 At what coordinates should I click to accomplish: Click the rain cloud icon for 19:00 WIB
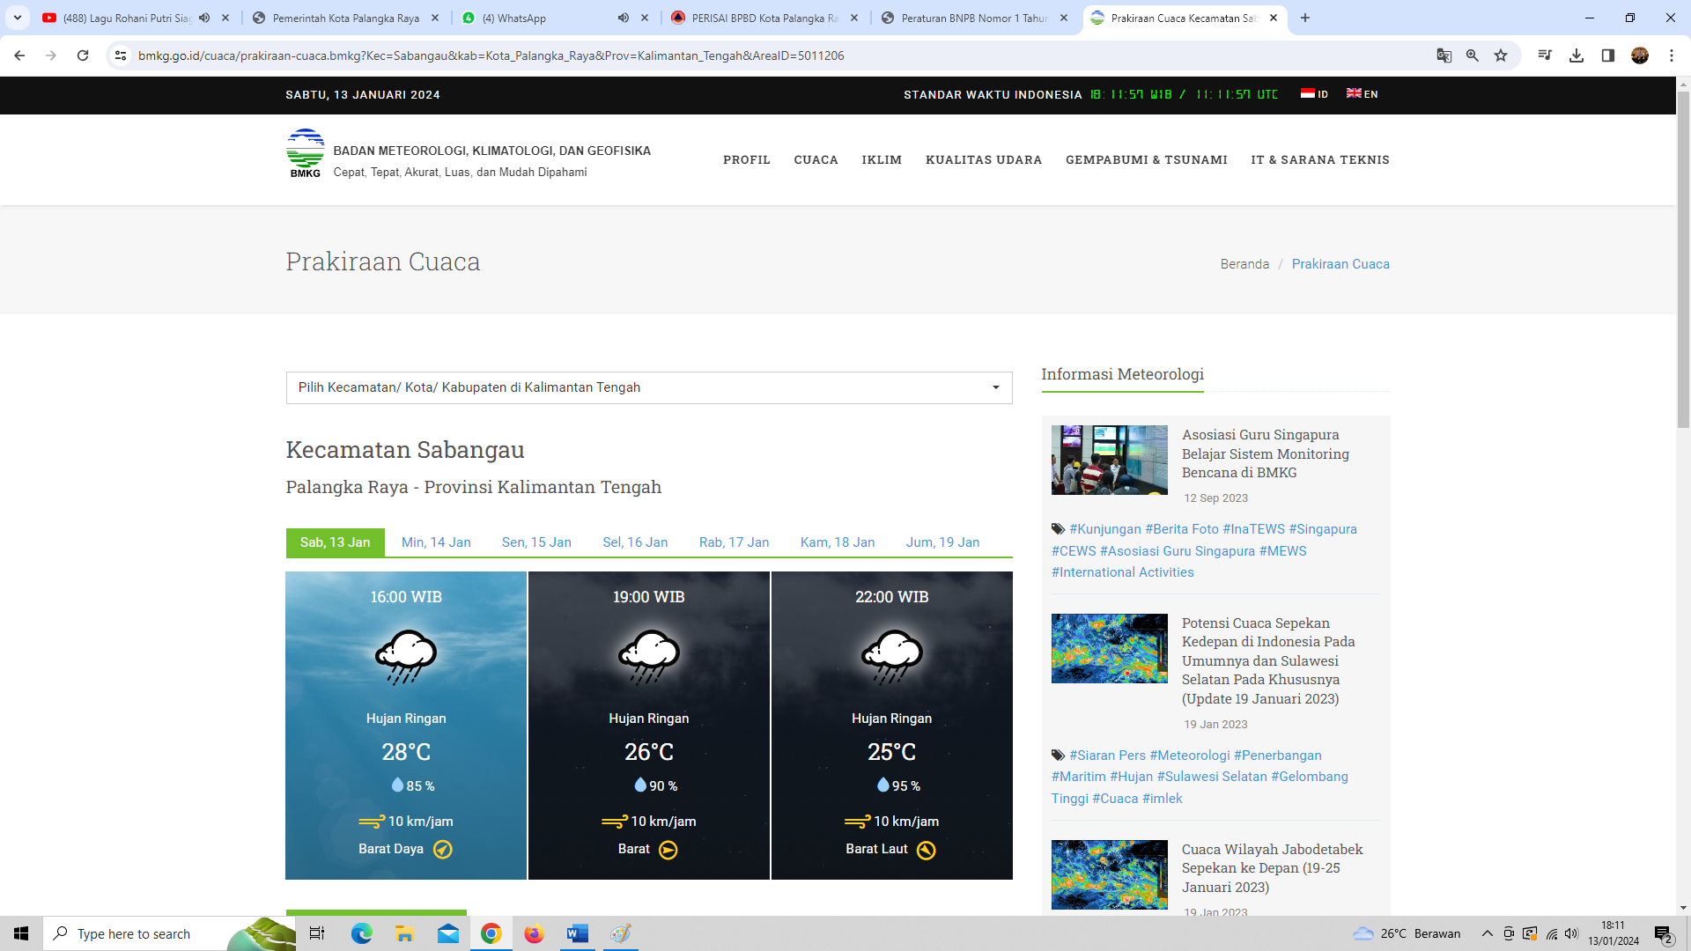point(649,657)
